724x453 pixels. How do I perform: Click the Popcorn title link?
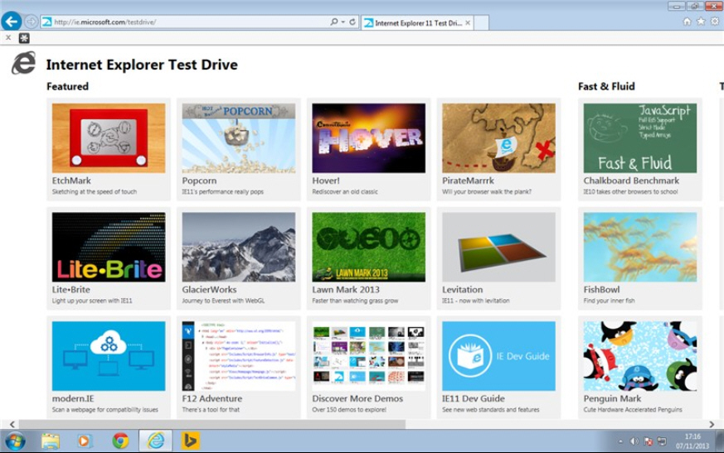[199, 181]
